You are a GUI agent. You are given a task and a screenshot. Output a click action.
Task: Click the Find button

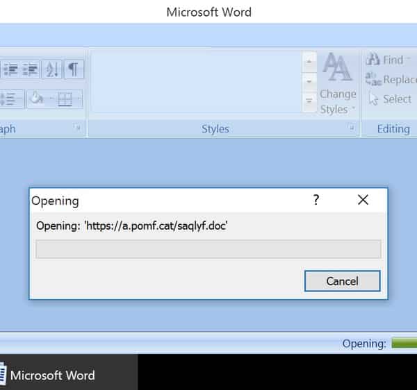click(x=389, y=59)
